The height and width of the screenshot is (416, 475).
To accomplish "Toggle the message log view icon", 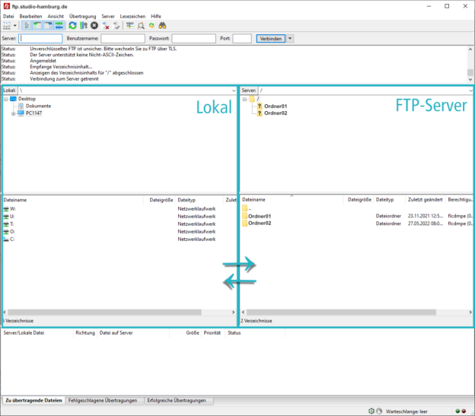I will tap(27, 25).
